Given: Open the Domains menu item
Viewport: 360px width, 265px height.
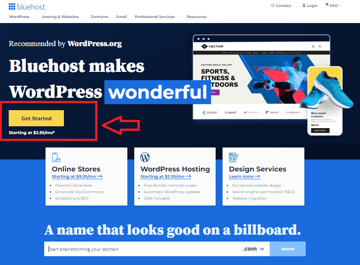Looking at the screenshot, I should pos(99,17).
